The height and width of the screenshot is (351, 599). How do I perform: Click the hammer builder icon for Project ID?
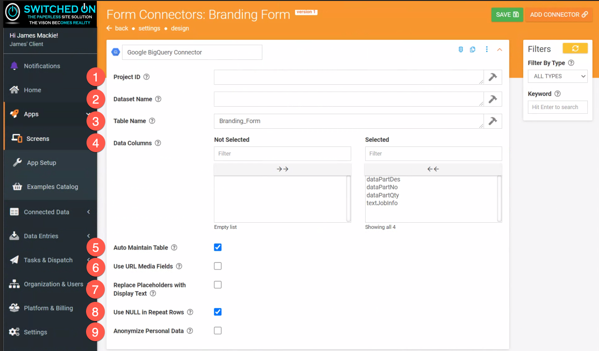493,77
